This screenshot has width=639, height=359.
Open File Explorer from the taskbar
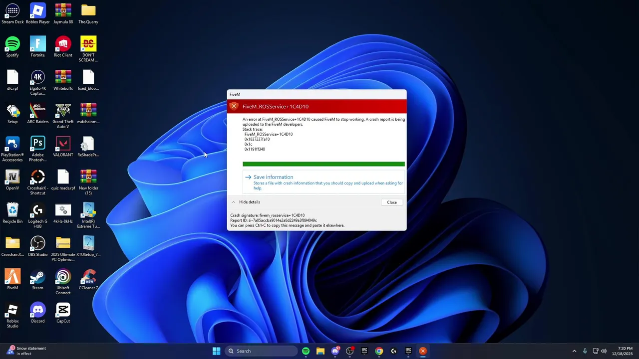320,351
